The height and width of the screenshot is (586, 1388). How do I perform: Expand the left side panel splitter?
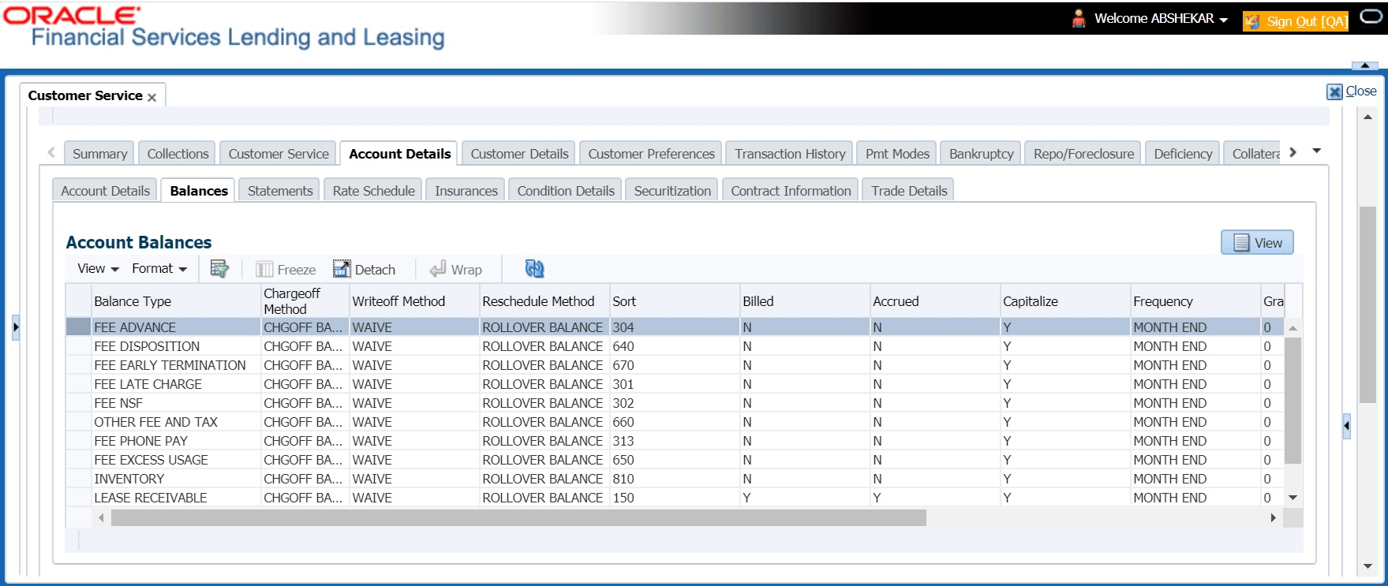16,327
